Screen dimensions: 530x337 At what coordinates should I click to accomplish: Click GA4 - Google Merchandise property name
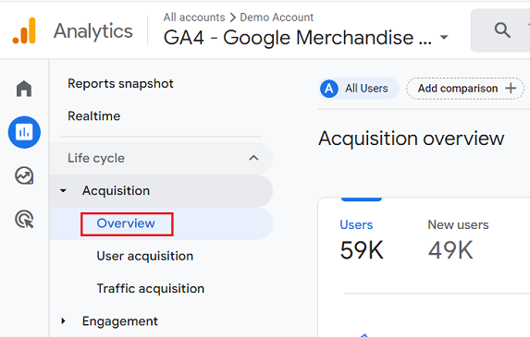coord(298,38)
